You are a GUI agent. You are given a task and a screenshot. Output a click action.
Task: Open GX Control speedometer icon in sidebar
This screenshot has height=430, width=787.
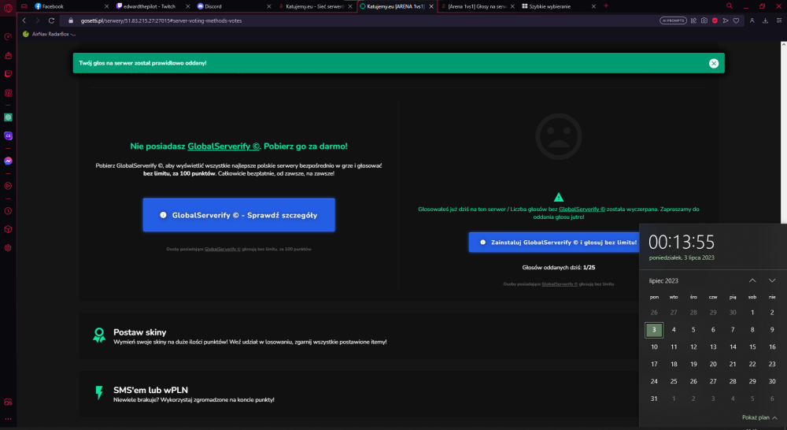click(x=8, y=37)
